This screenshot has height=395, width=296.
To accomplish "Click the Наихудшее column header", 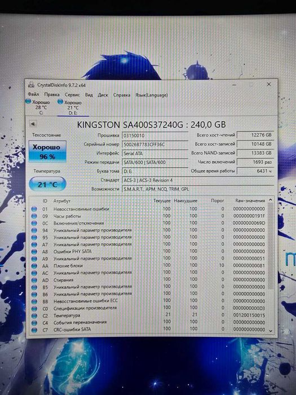I will click(185, 201).
